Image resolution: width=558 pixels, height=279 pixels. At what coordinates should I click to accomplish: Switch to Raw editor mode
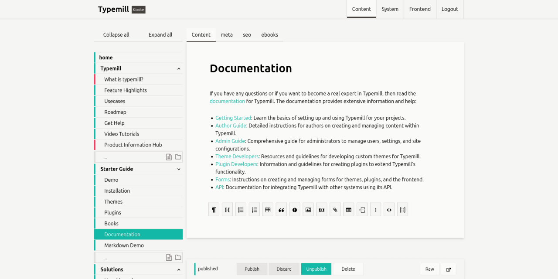(x=429, y=269)
